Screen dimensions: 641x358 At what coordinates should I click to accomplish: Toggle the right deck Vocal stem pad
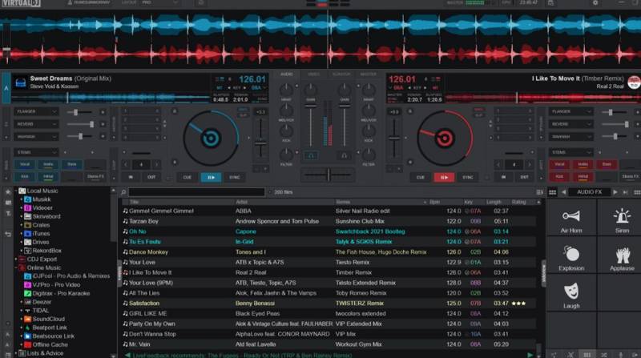(x=558, y=164)
